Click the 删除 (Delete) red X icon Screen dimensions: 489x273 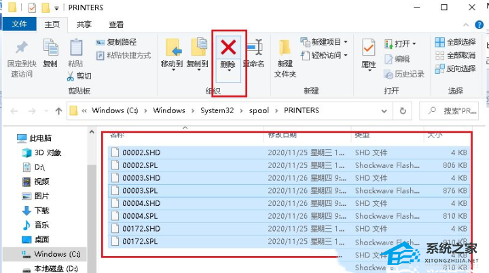(x=229, y=47)
